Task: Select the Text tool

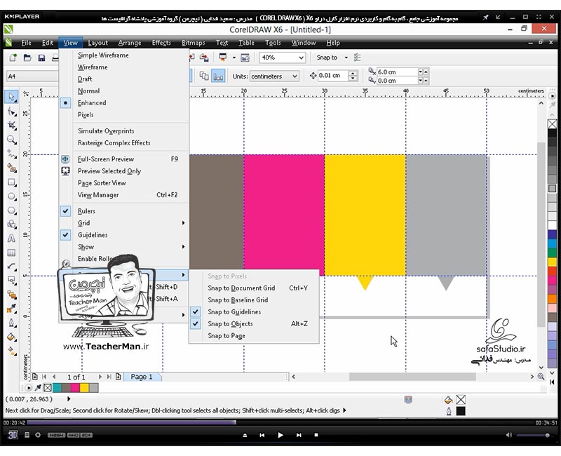Action: [11, 239]
